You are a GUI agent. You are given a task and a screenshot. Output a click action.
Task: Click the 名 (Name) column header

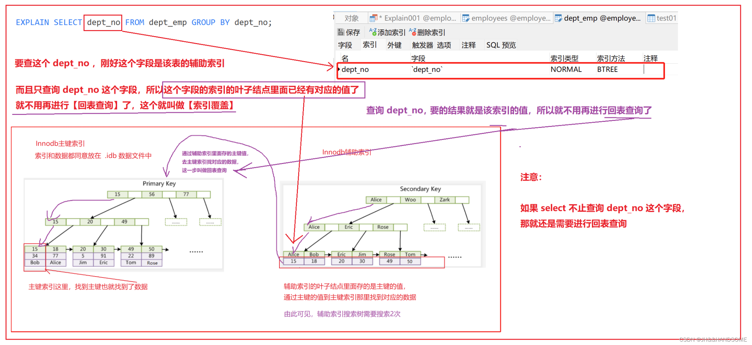click(345, 58)
